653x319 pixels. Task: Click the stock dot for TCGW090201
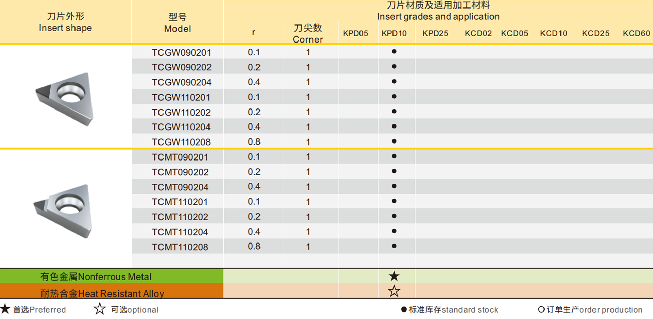(x=394, y=52)
